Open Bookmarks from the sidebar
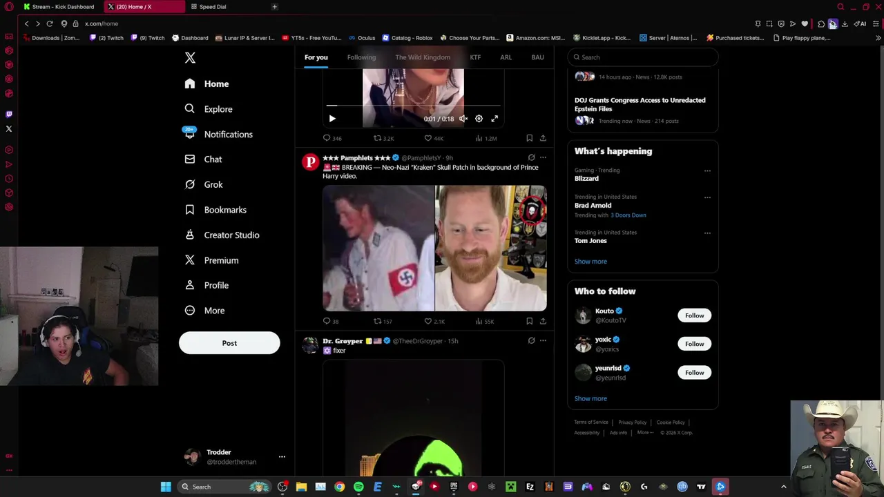The width and height of the screenshot is (884, 497). point(215,210)
